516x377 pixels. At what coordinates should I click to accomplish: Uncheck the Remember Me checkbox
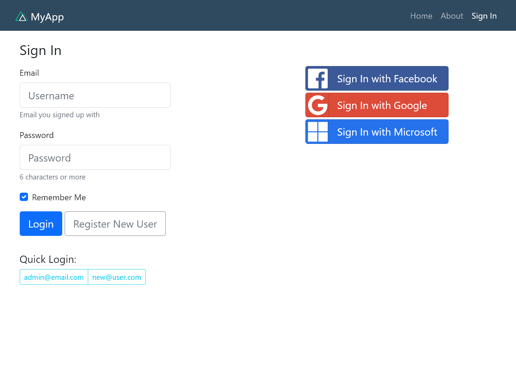pos(24,197)
